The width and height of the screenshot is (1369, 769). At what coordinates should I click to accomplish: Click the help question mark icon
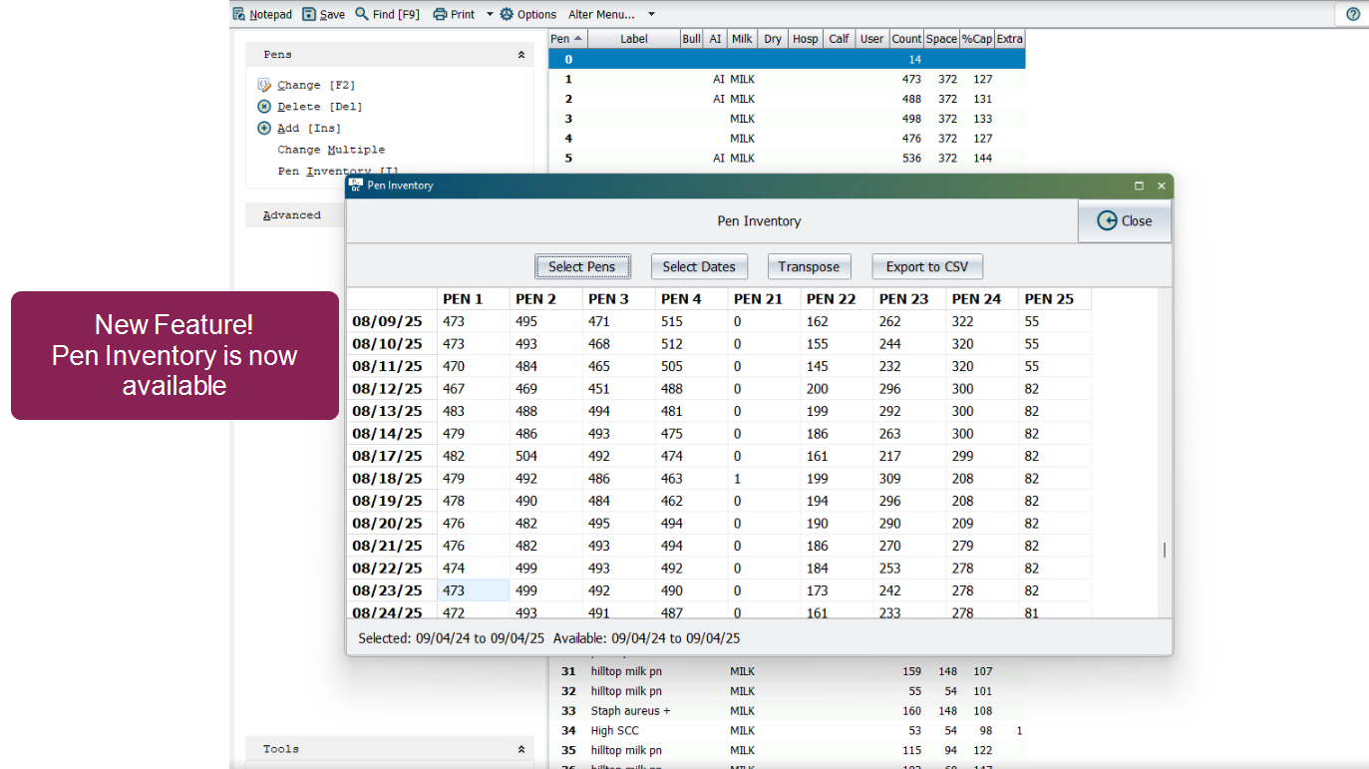[1353, 14]
